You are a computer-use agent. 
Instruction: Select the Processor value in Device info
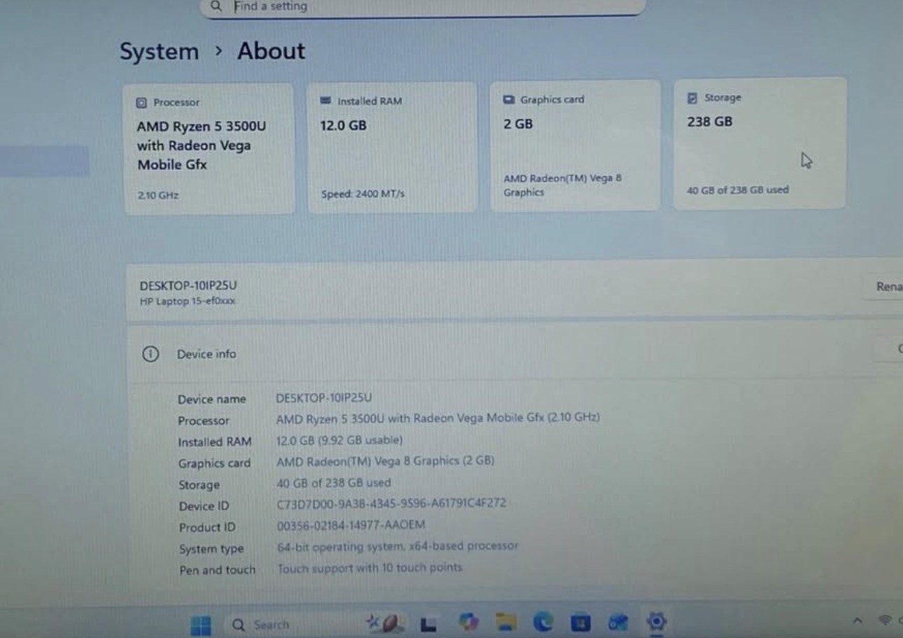click(x=438, y=418)
